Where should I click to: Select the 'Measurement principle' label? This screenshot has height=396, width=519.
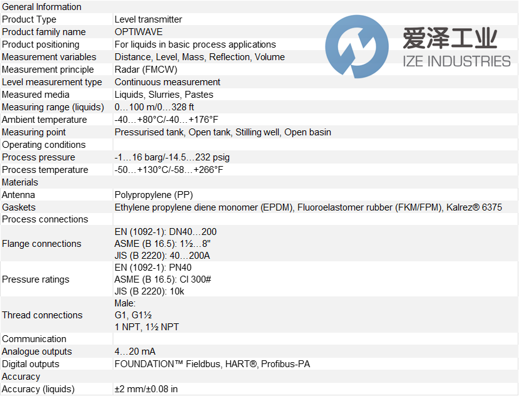(48, 70)
